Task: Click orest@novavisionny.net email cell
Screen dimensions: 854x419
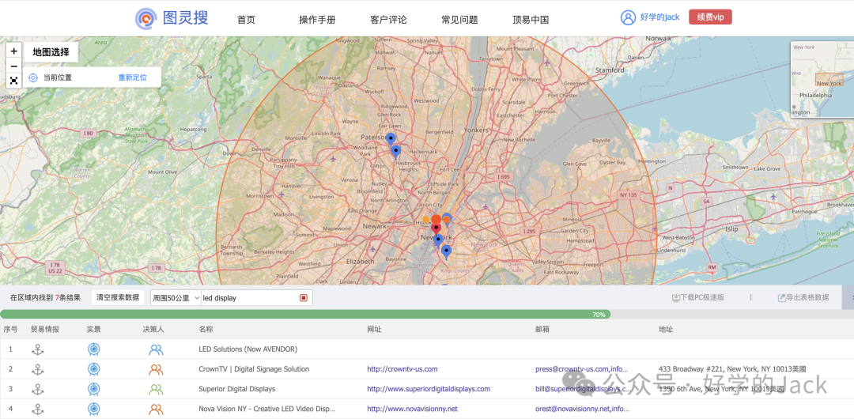Action: [x=582, y=409]
